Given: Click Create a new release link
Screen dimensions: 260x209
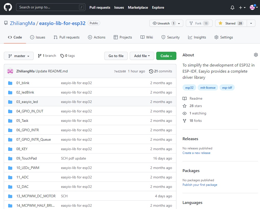Looking at the screenshot, I should (196, 153).
